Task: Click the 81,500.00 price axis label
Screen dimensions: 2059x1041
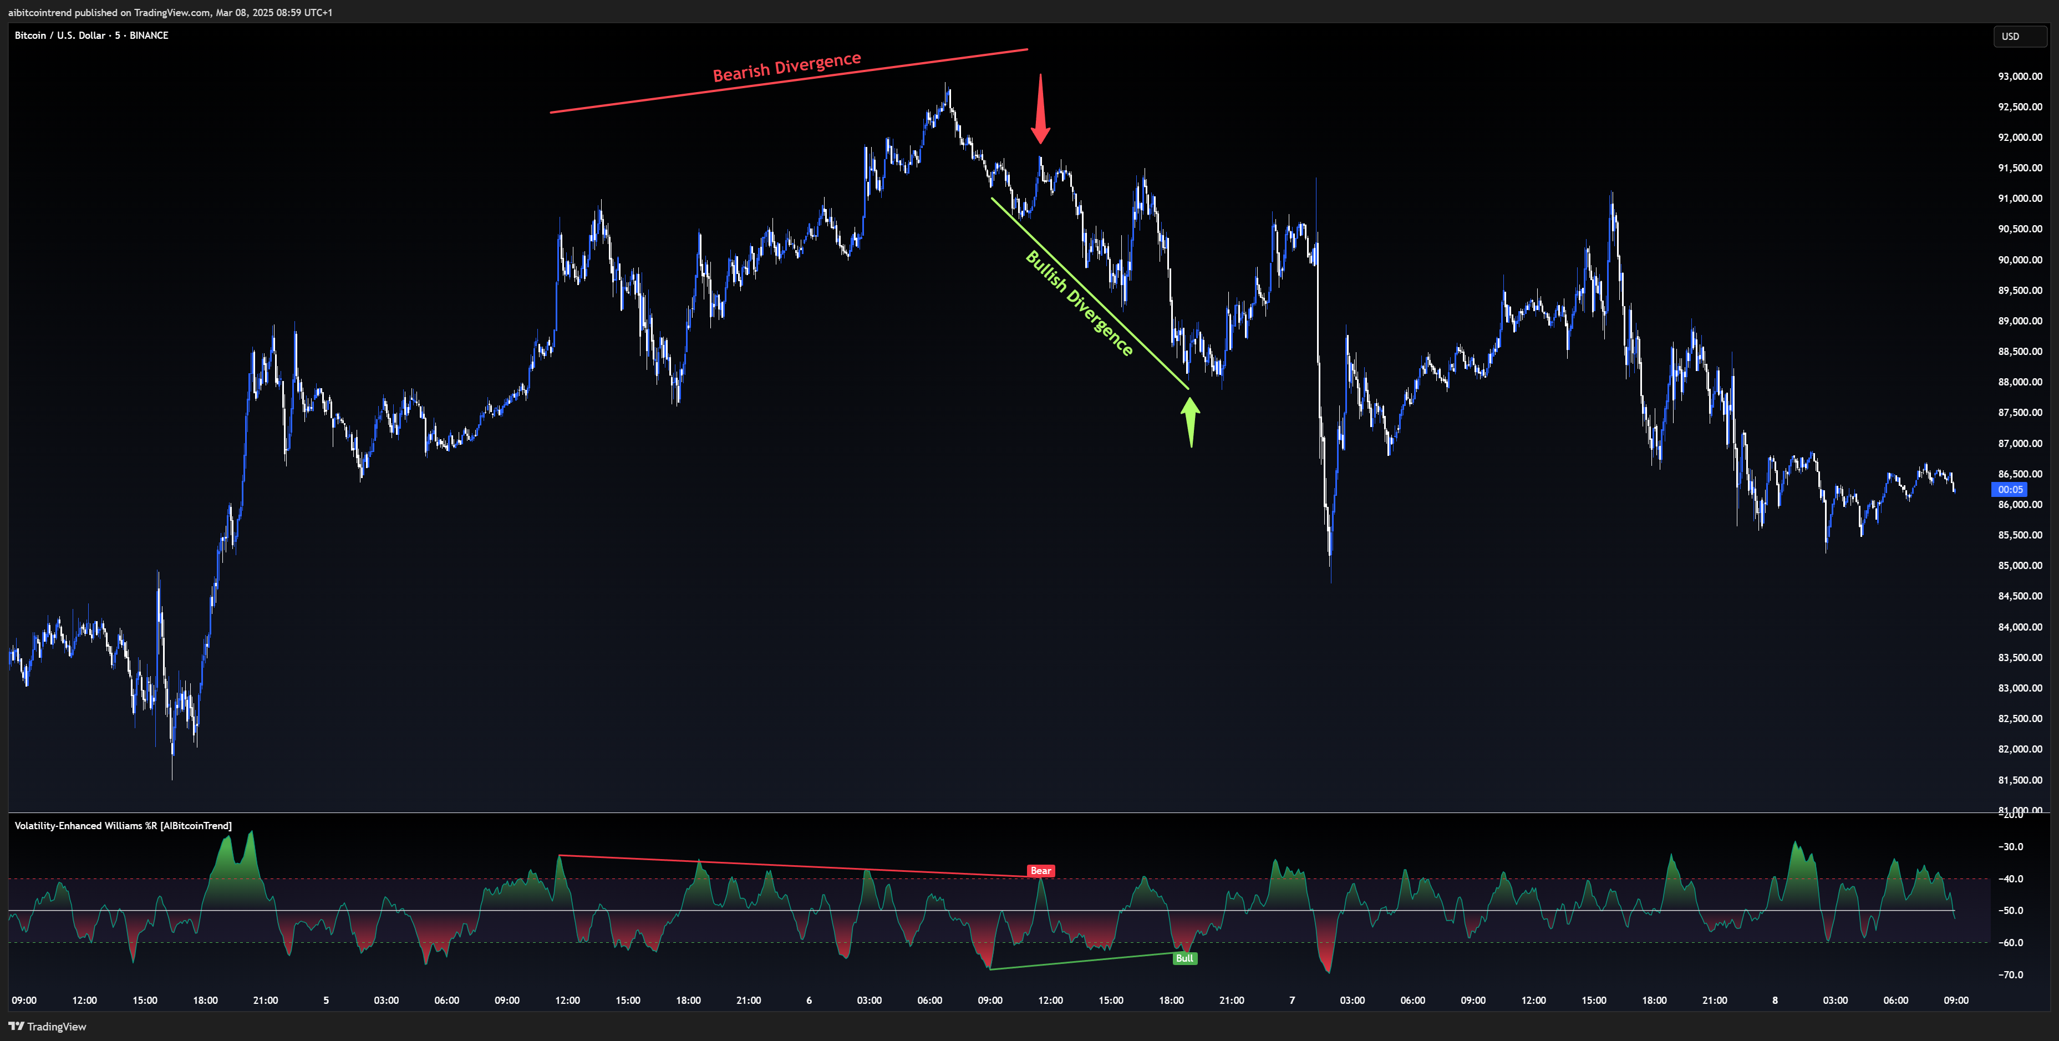Action: click(2020, 780)
